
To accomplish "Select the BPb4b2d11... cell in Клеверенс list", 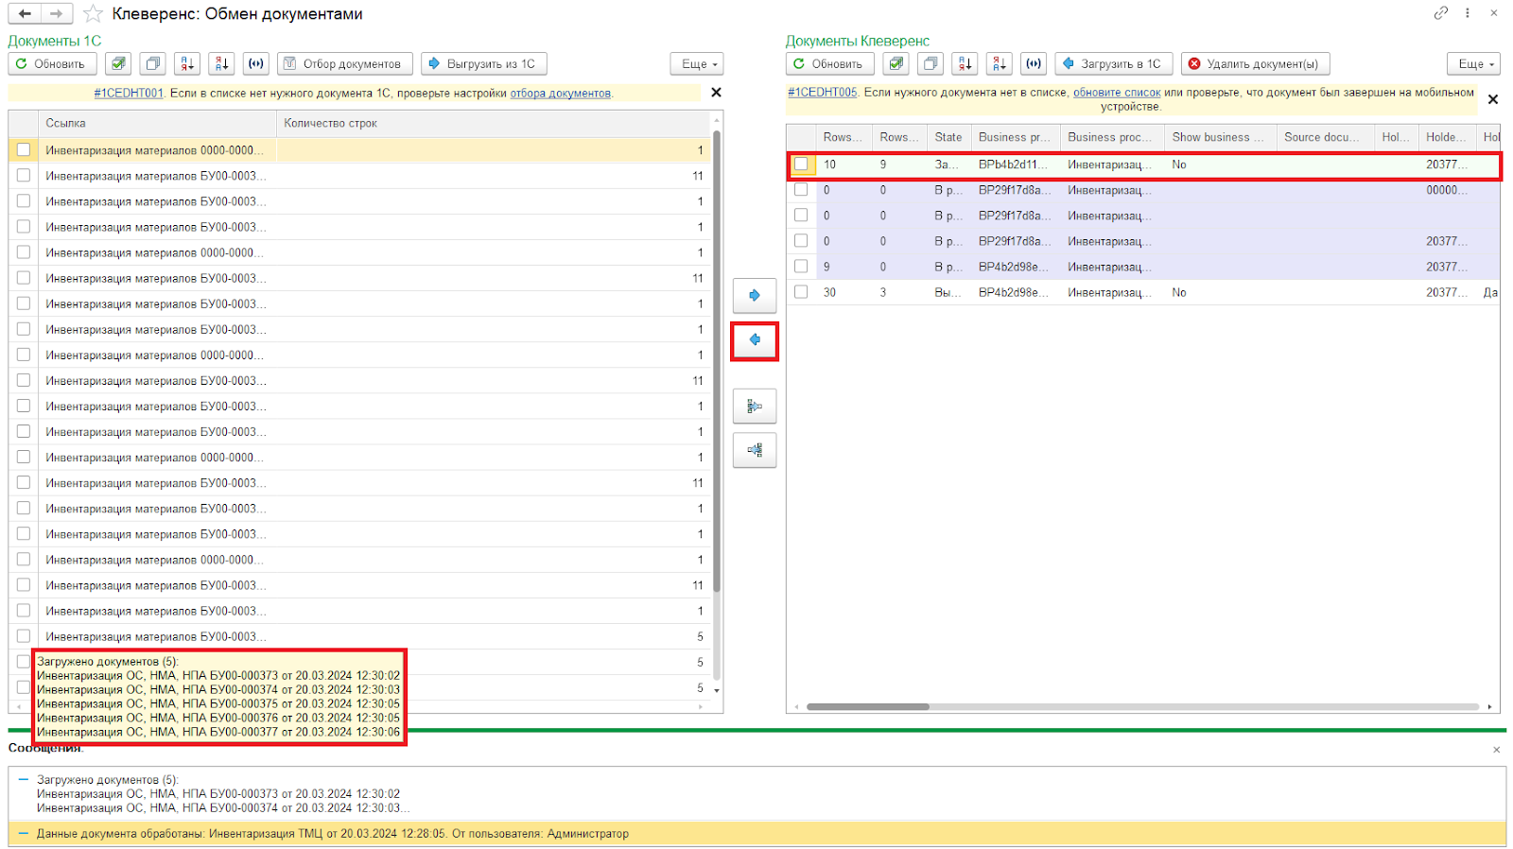I will point(1015,165).
